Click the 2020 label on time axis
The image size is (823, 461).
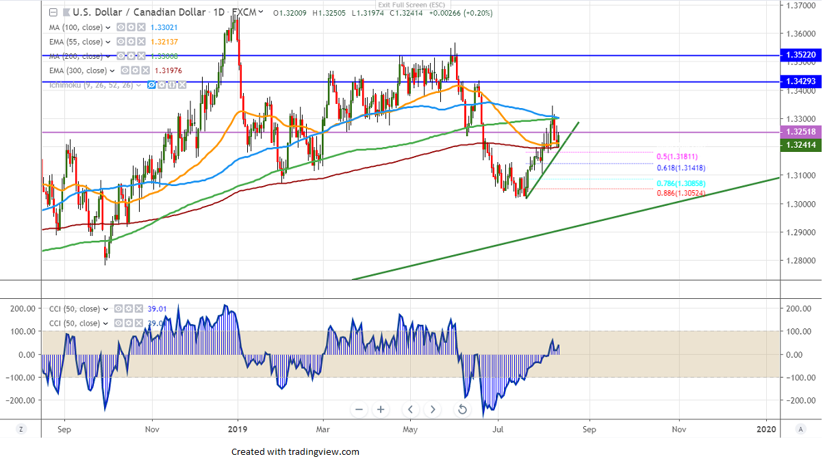click(766, 430)
